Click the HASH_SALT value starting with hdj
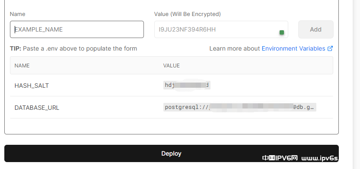360x169 pixels. click(x=187, y=85)
